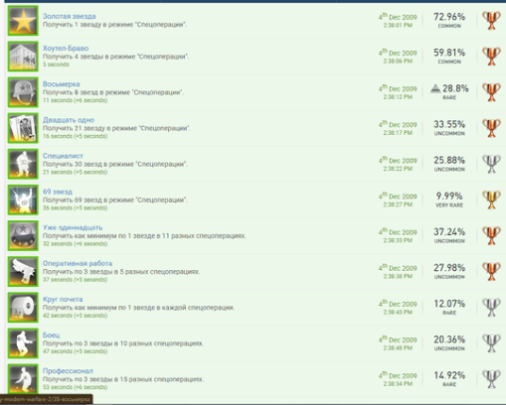Screen dimensions: 506x405
Task: Click the Специалист soldier trophy icon
Action: (23, 164)
